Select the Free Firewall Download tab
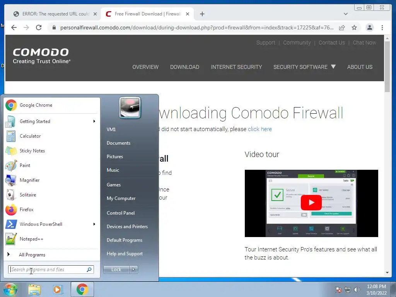 pyautogui.click(x=147, y=14)
